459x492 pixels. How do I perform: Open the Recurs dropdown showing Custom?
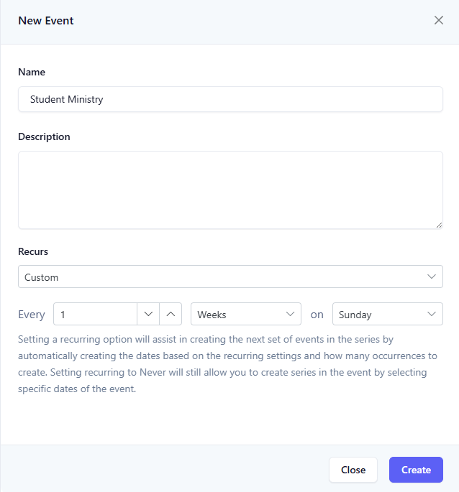point(230,277)
